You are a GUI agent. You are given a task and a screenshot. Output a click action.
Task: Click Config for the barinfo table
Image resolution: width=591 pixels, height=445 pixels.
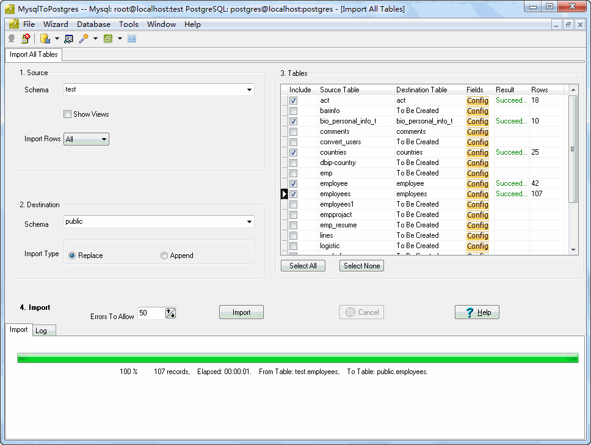pyautogui.click(x=477, y=111)
